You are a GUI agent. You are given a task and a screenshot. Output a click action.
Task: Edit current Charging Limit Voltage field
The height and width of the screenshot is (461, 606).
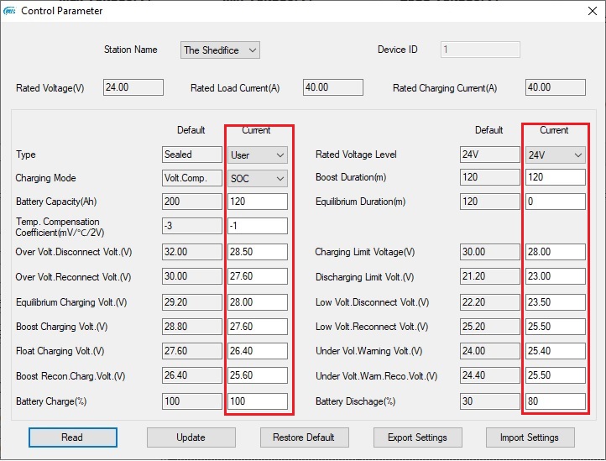point(556,252)
